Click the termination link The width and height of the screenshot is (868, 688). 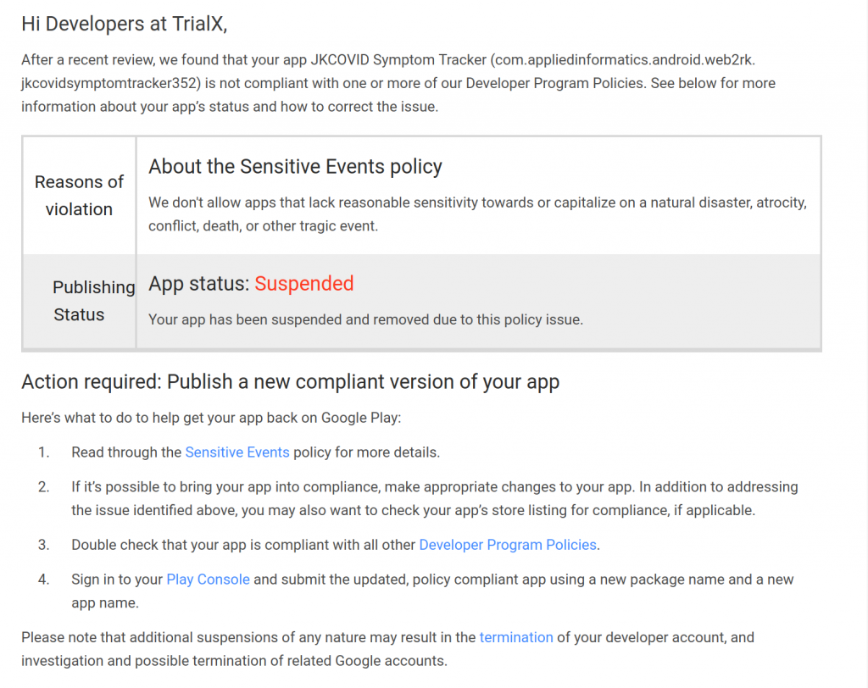(515, 637)
